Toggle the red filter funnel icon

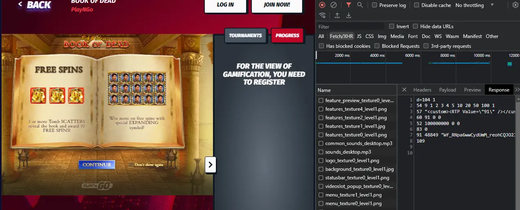point(348,5)
